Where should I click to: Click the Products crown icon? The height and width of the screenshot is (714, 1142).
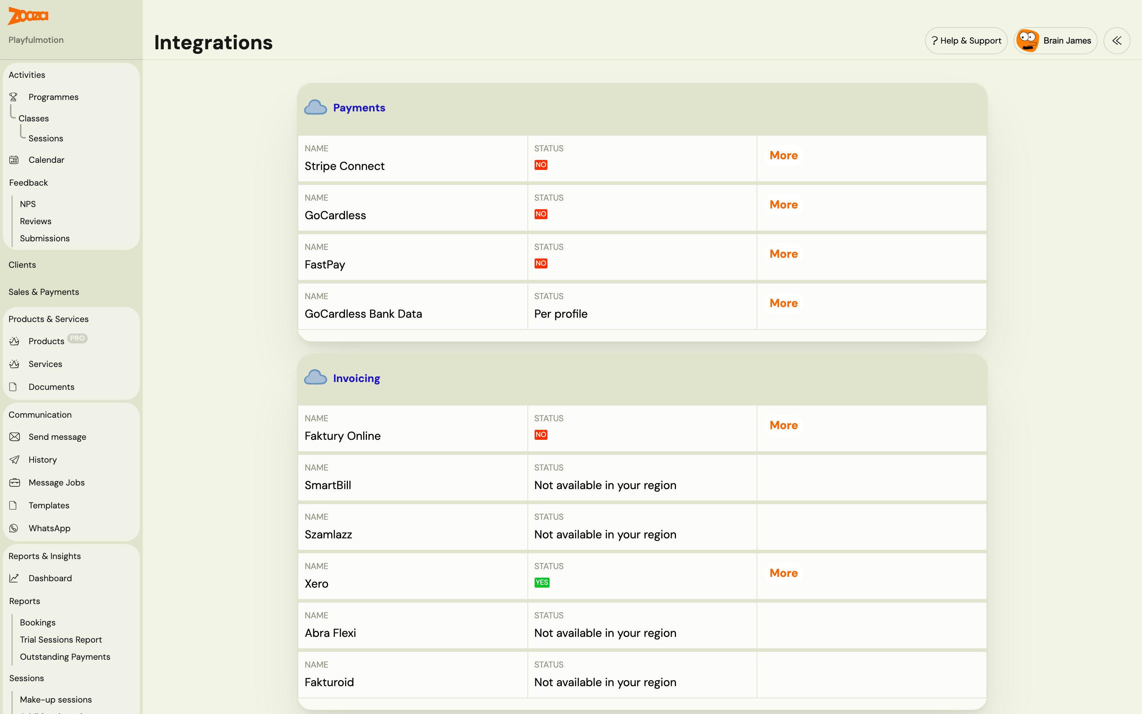pos(14,341)
